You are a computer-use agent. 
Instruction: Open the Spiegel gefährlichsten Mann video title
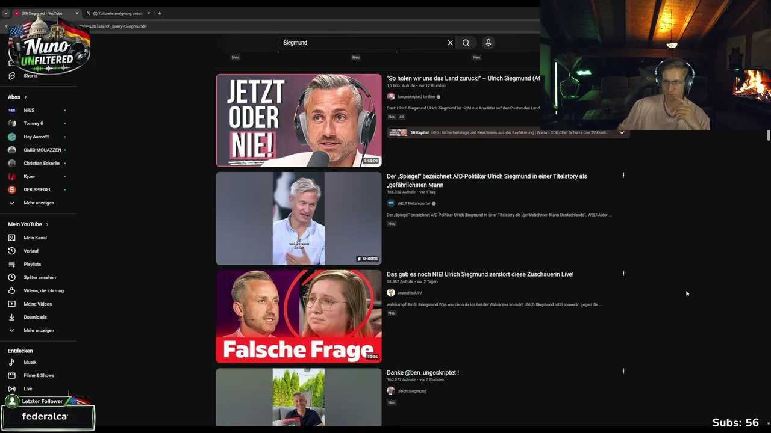point(487,180)
